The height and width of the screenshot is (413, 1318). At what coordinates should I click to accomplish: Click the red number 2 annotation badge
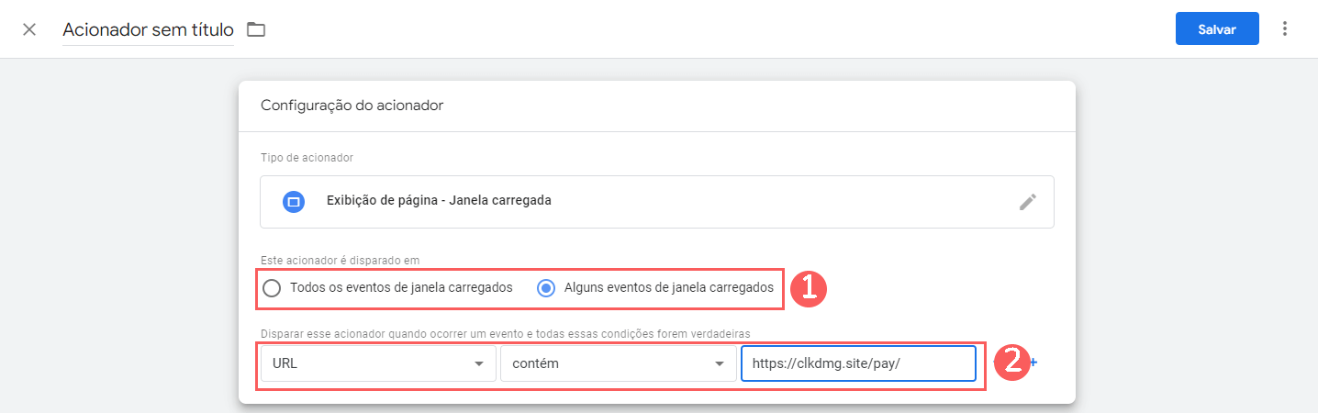click(x=1010, y=363)
